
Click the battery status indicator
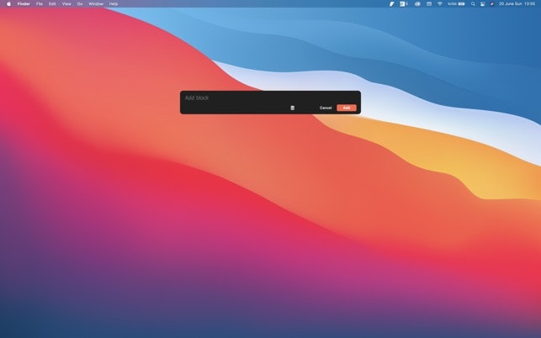456,4
